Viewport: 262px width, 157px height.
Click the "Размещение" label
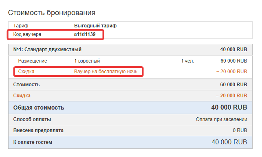[33, 61]
